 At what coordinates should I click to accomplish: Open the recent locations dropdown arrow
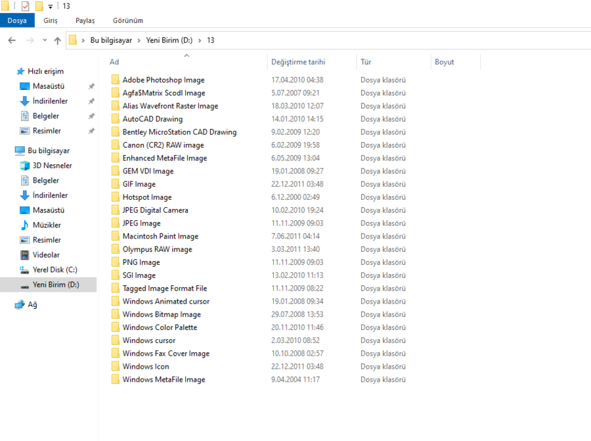(x=45, y=40)
